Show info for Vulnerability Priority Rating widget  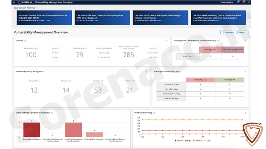[44, 71]
